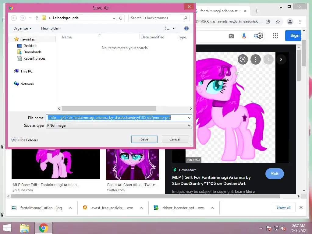Screen dimensions: 312x234
Task: Expand options for driver_booster_set exe download
Action: tap(212, 208)
